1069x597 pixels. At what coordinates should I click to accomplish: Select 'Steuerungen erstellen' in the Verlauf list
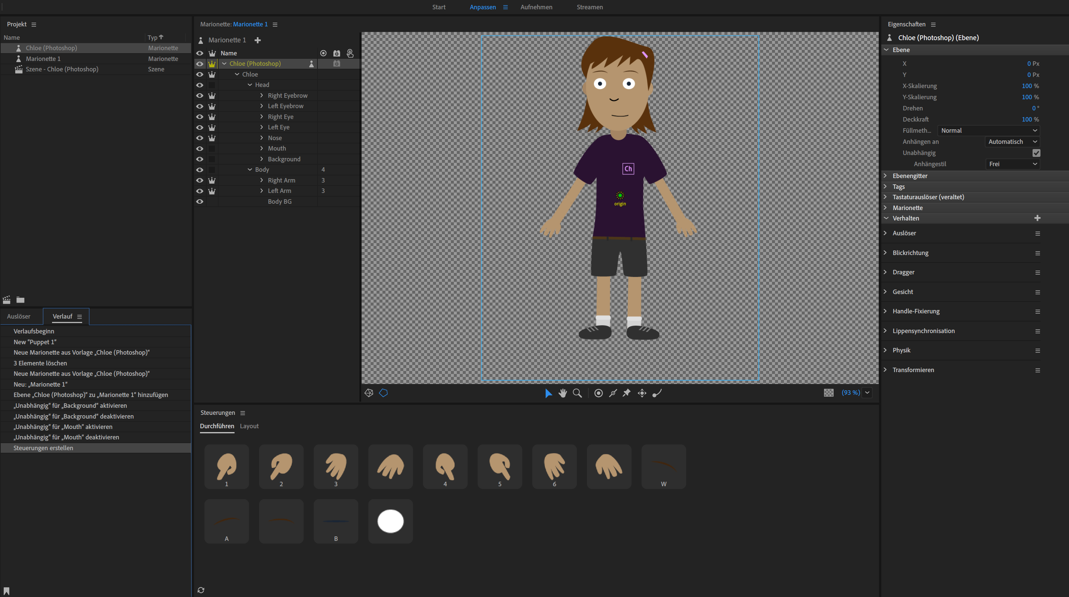coord(43,448)
